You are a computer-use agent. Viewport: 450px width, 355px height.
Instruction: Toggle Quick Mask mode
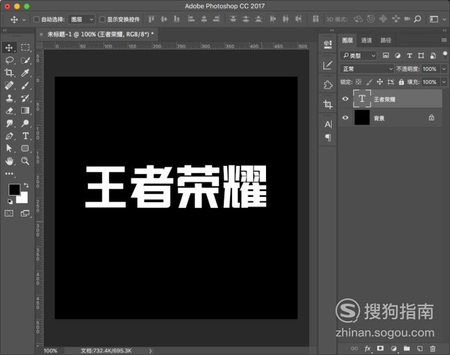coord(9,213)
